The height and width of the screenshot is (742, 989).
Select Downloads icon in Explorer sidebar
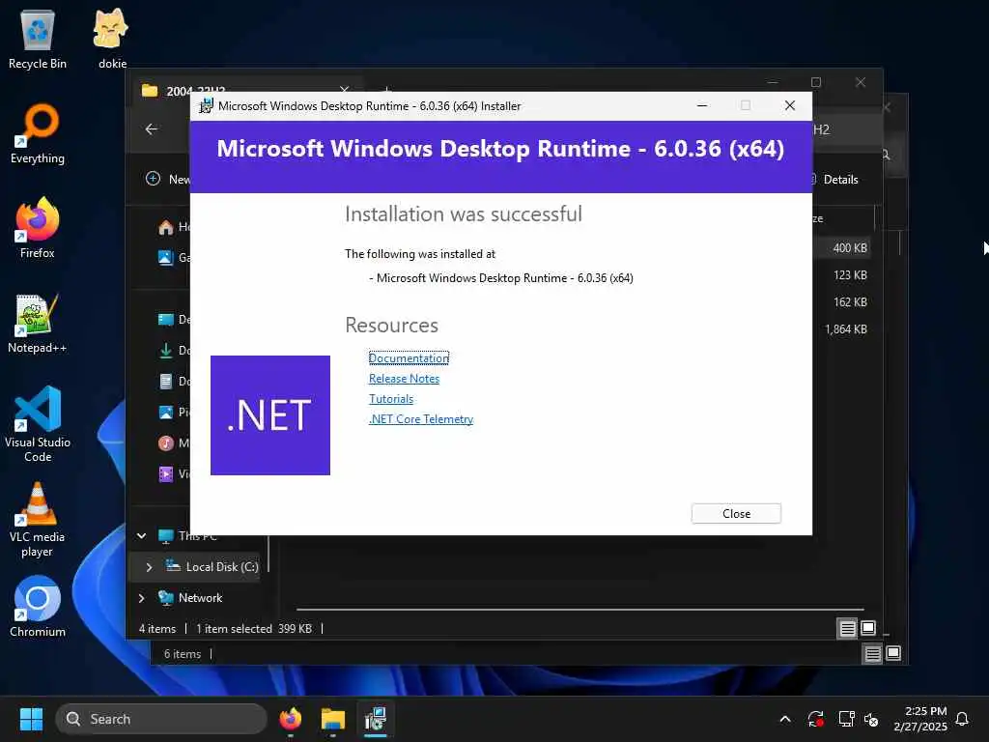166,350
